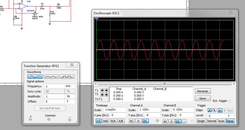
Task: Set Channel A coupling to 0
Action: click(138, 121)
